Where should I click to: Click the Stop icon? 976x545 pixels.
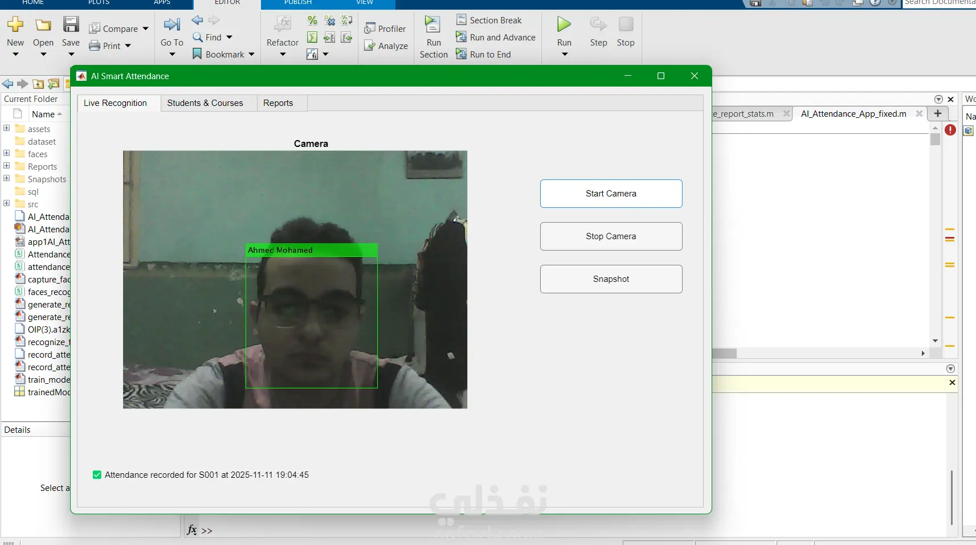[626, 24]
